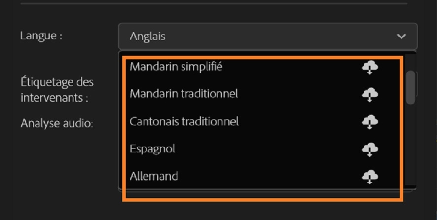437x220 pixels.
Task: Select Cantonais traditionnel in the list
Action: [184, 121]
